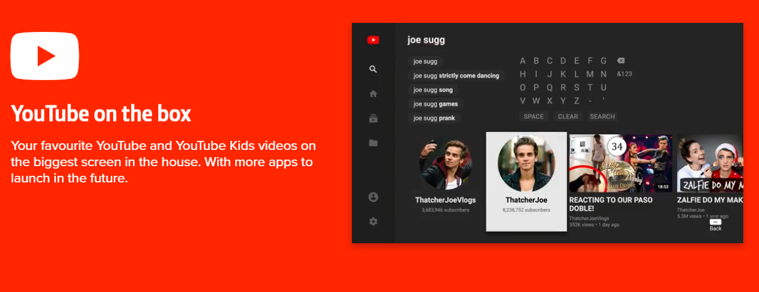The height and width of the screenshot is (292, 759).
Task: Select the hyphen key on keyboard
Action: pyautogui.click(x=590, y=101)
